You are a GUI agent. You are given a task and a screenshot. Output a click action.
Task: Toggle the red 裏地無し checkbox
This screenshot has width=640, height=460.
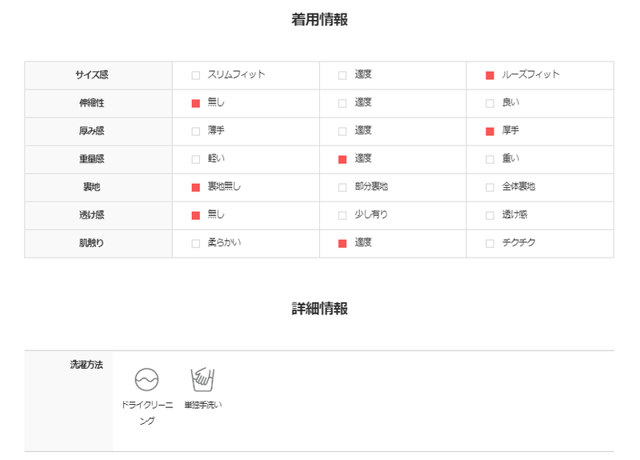(195, 187)
